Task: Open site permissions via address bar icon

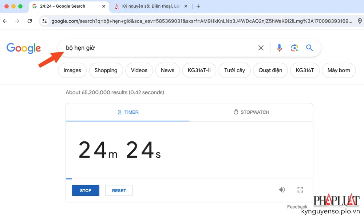Action: click(x=45, y=21)
